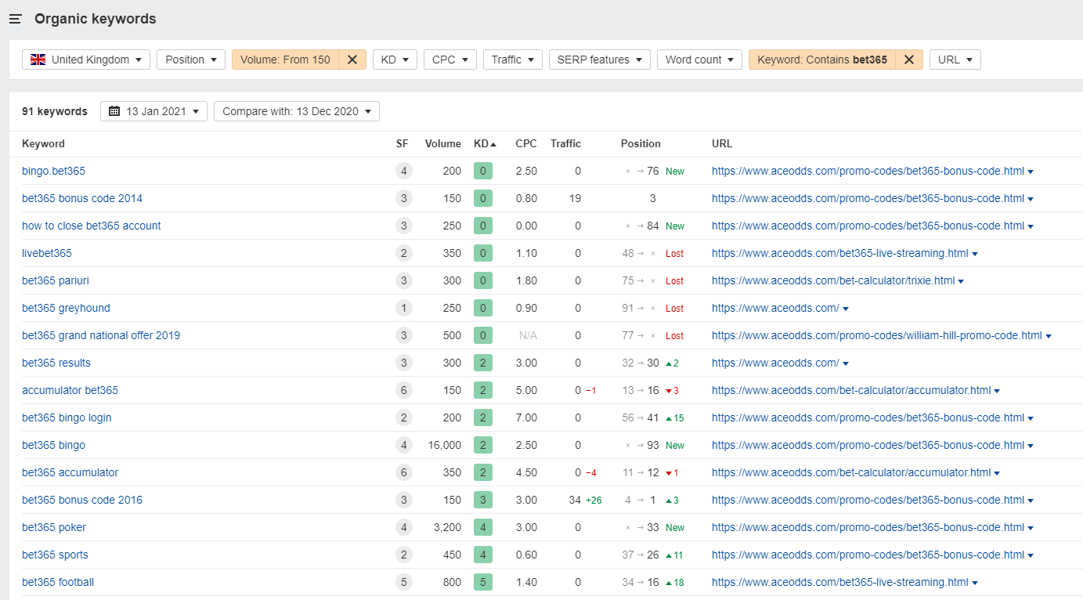The height and width of the screenshot is (600, 1083).
Task: Open the Traffic filter dropdown
Action: coord(512,60)
